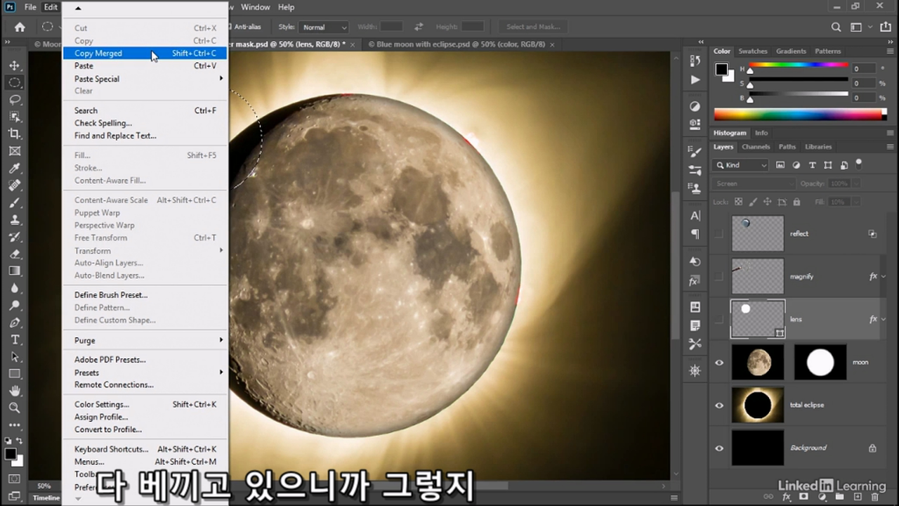This screenshot has width=899, height=506.
Task: Show the magnify layer
Action: (x=719, y=277)
